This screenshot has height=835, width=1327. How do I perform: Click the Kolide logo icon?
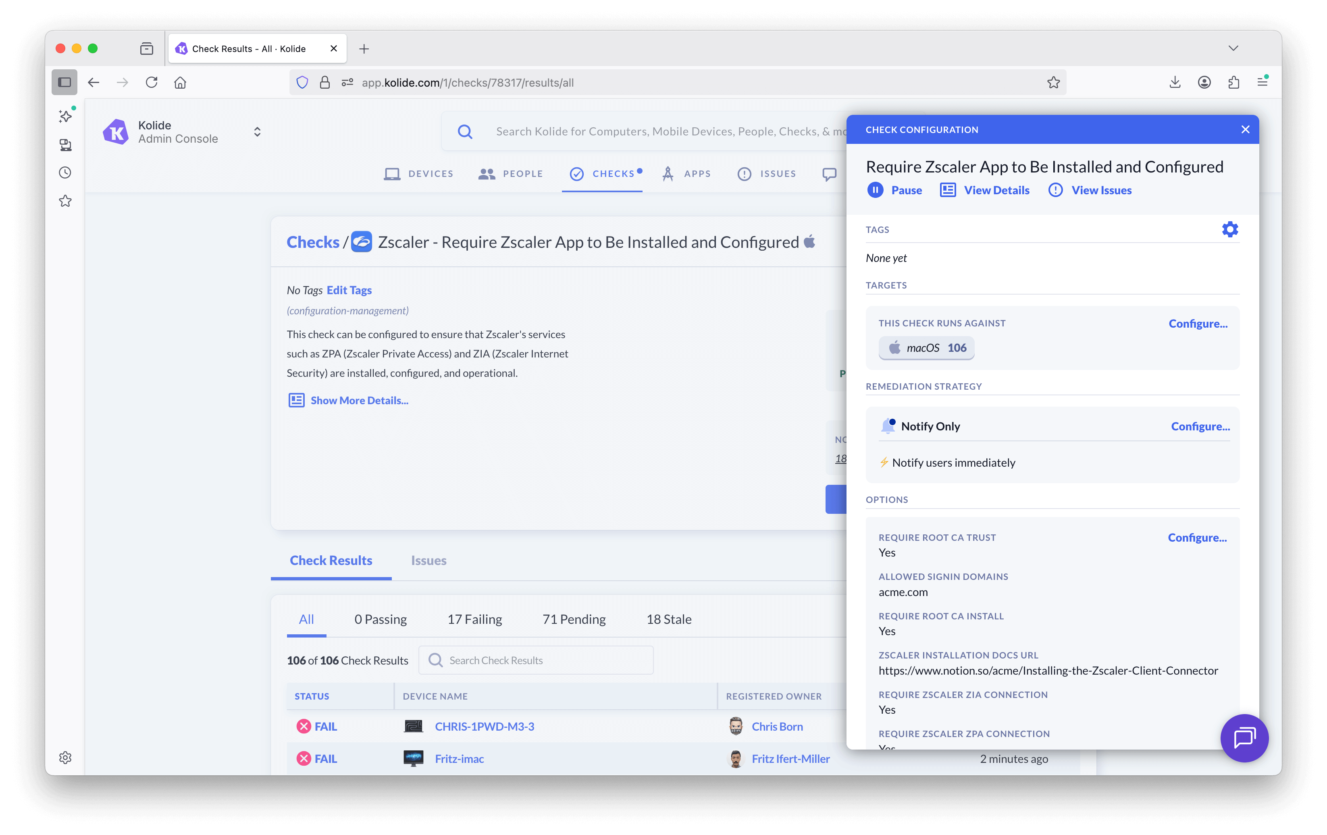(116, 132)
